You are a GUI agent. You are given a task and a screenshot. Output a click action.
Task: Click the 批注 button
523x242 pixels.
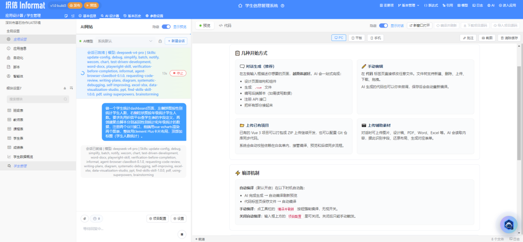(x=468, y=38)
